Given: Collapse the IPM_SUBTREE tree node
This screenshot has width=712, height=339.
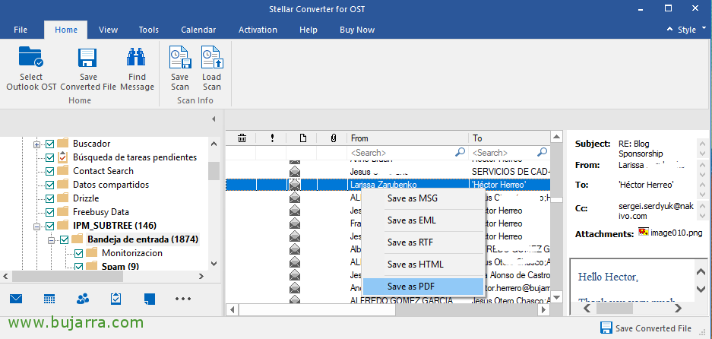Looking at the screenshot, I should point(36,226).
